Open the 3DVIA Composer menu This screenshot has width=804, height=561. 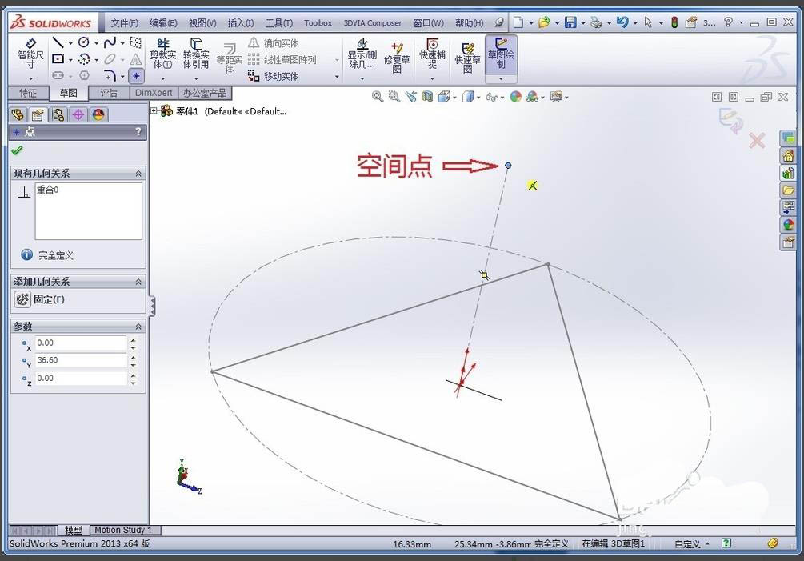click(x=373, y=23)
